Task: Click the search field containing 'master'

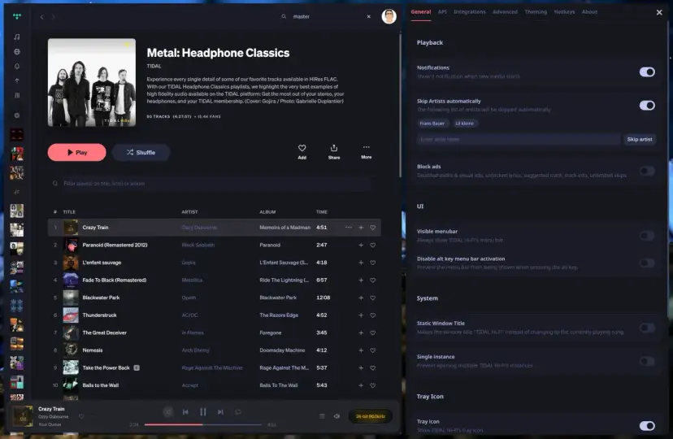Action: pos(325,16)
